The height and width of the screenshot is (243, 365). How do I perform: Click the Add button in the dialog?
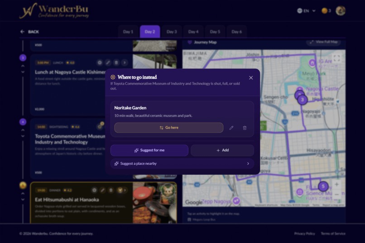[222, 150]
